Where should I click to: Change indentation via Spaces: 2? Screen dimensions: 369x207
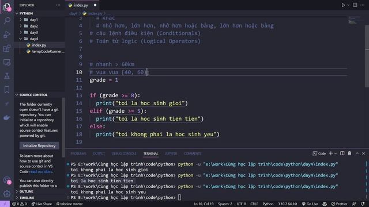tap(225, 204)
